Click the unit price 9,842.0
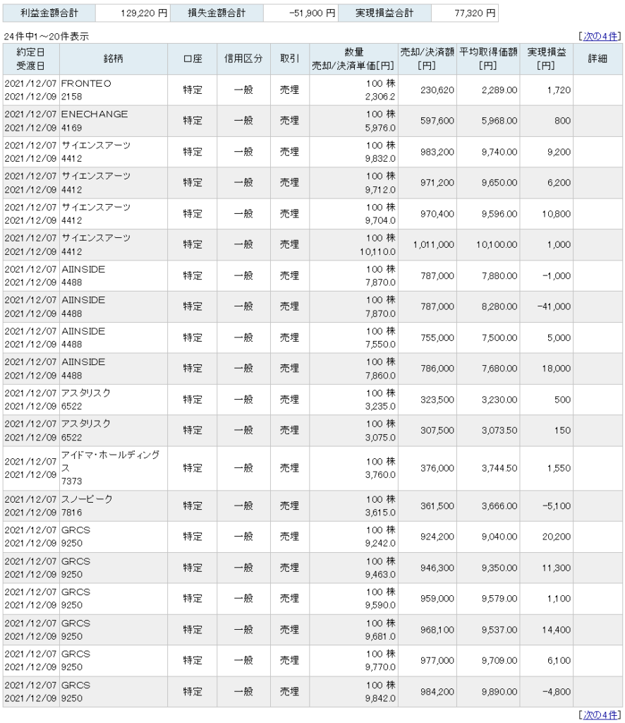 point(380,698)
